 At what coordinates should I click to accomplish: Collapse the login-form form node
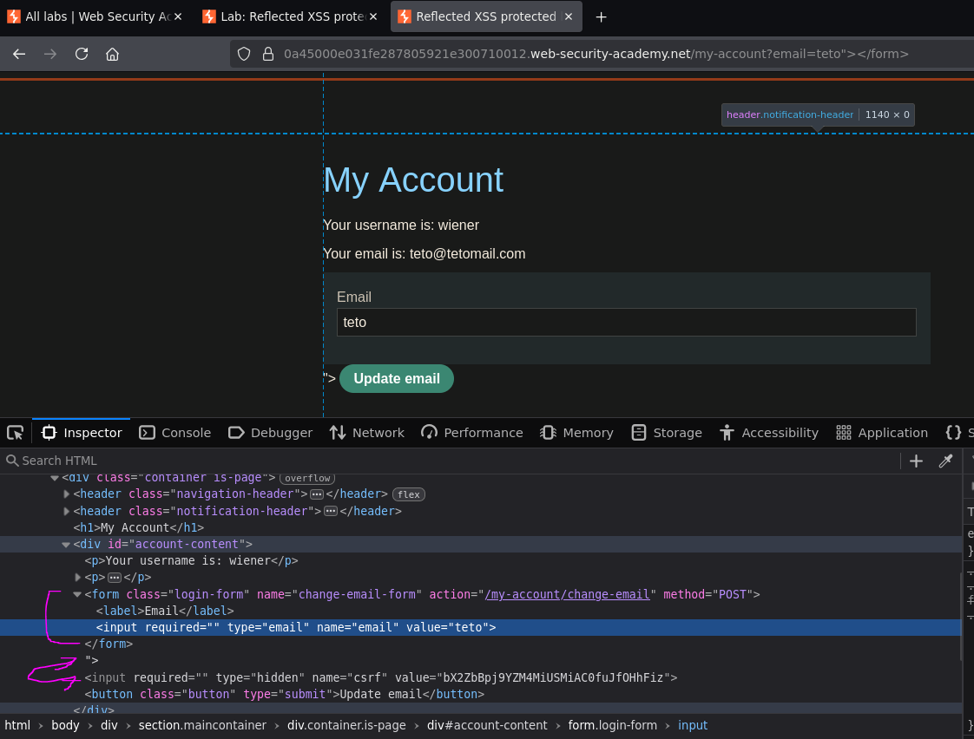[x=77, y=594]
